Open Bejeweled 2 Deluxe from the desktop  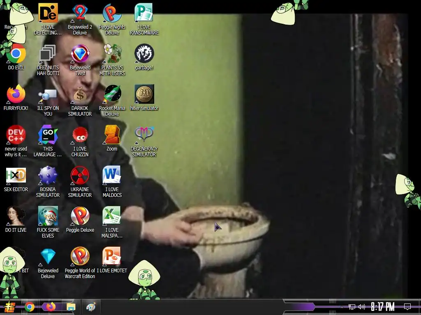(x=80, y=13)
